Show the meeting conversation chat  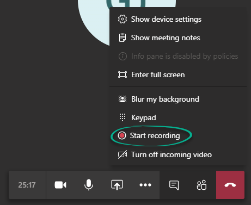[x=174, y=185]
